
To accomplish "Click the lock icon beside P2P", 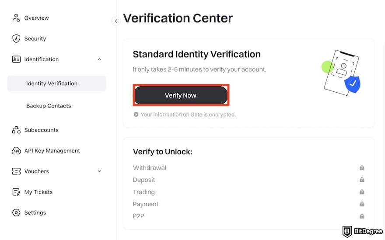I will [362, 216].
